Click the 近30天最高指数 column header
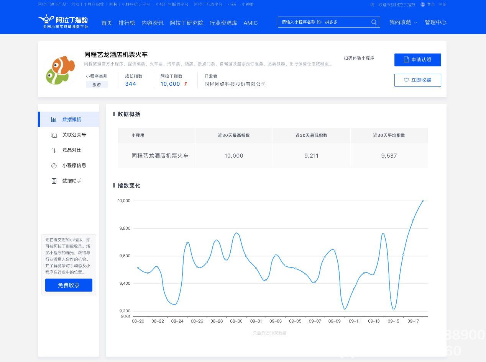 (234, 135)
